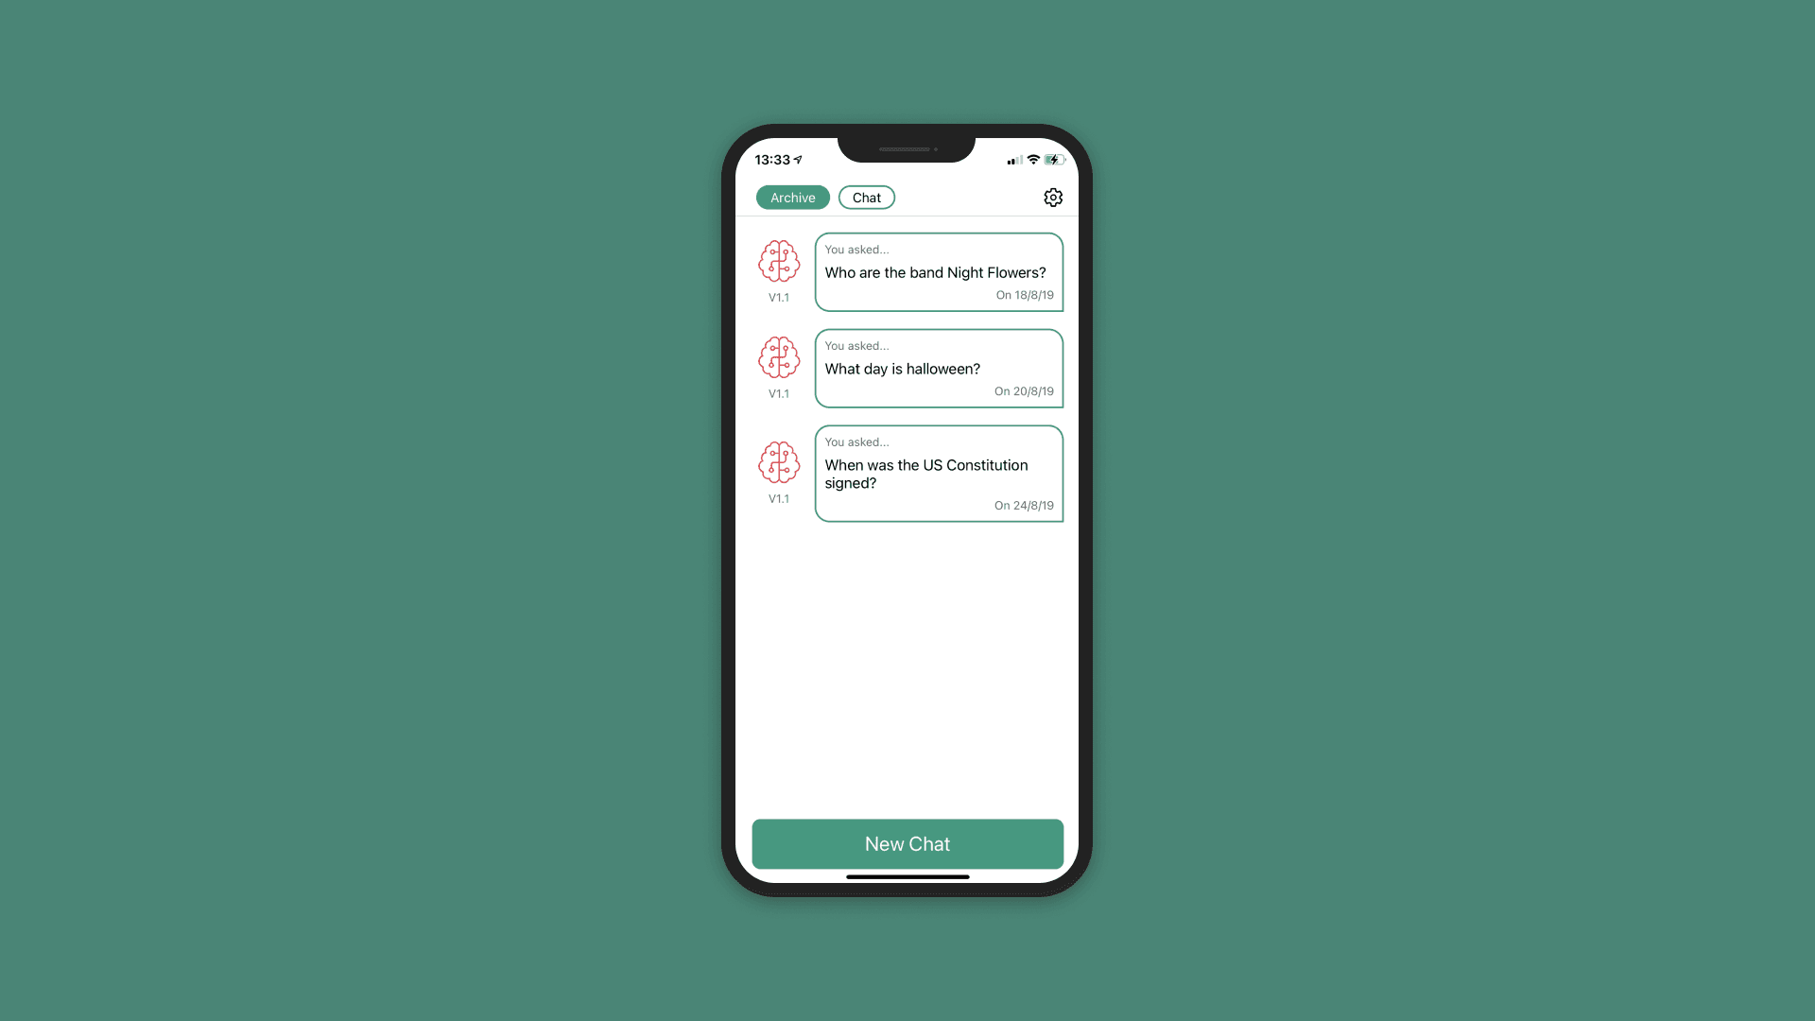Switch to the Archive tab

coord(793,197)
